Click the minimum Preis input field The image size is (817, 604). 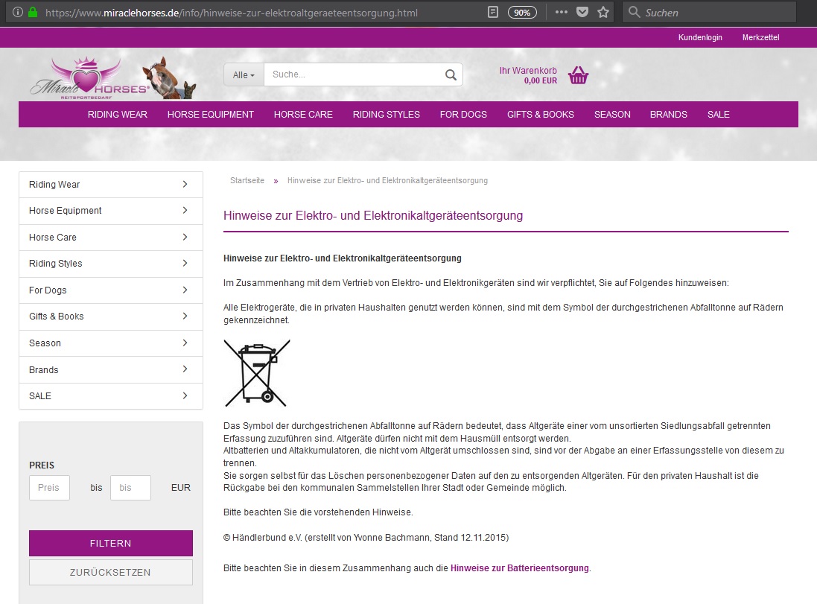[x=49, y=488]
